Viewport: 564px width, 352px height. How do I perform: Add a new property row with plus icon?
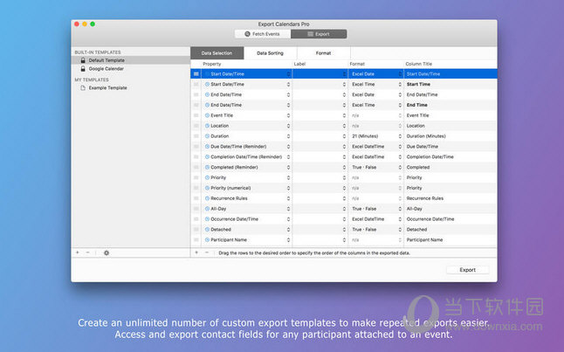196,252
